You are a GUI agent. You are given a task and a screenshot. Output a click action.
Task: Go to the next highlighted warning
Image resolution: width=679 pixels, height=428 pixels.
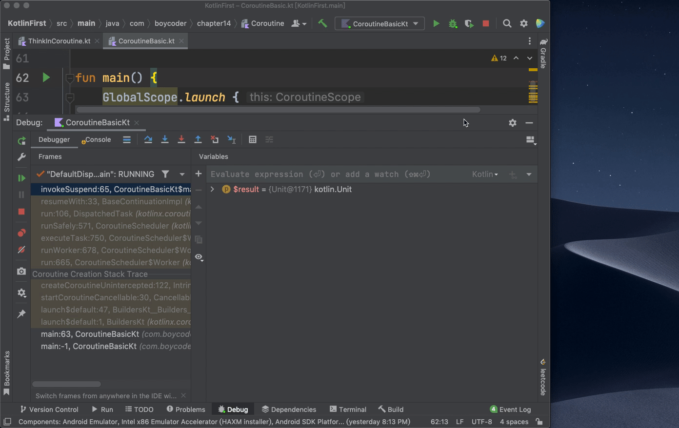click(x=530, y=58)
